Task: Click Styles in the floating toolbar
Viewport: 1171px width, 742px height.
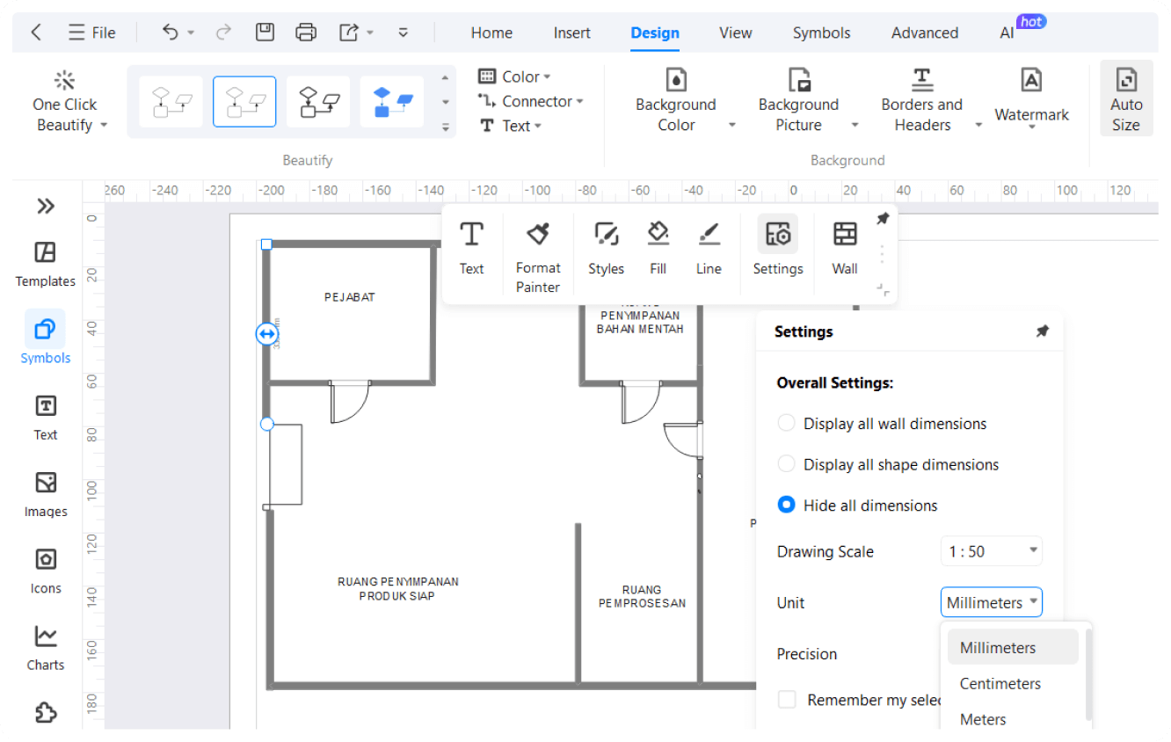Action: pos(606,249)
